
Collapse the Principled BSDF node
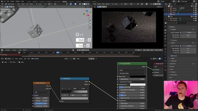point(119,64)
